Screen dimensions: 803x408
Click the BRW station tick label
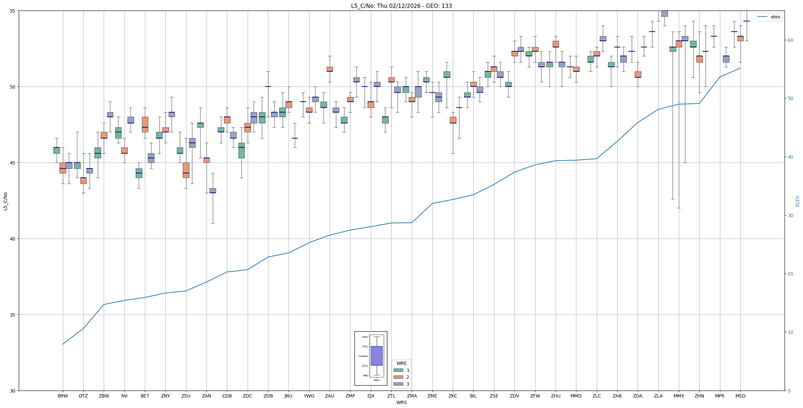[63, 396]
